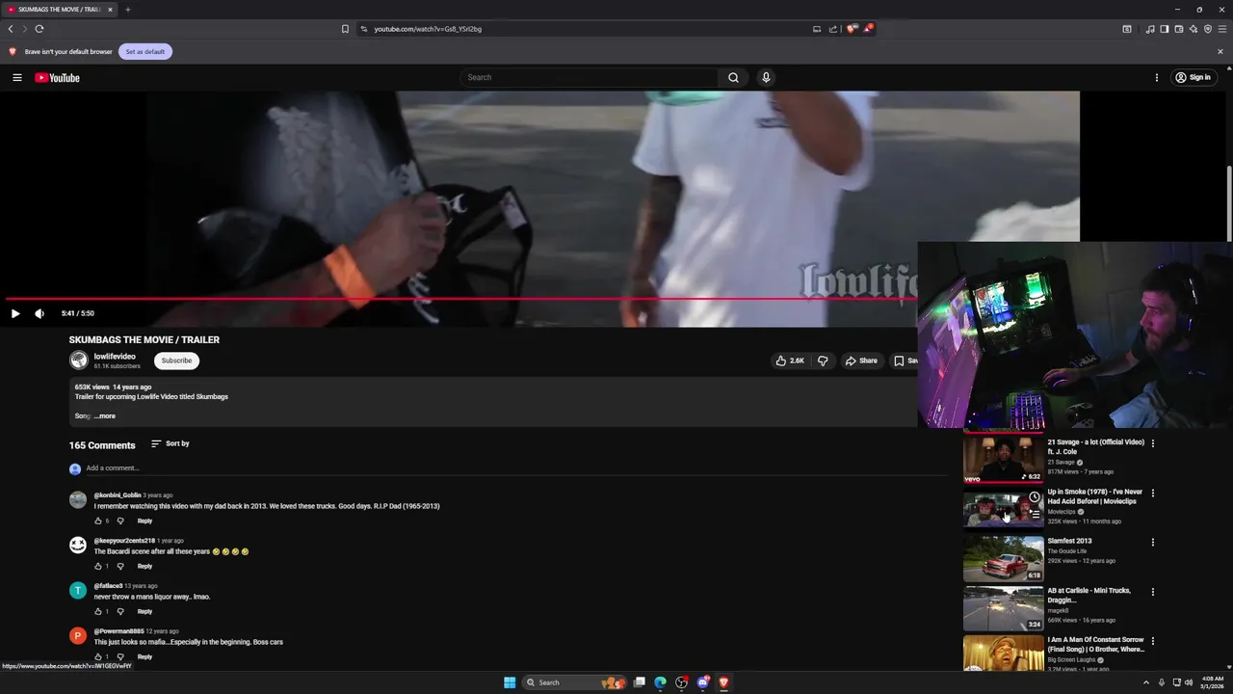Open Brave main hamburger menu
The width and height of the screenshot is (1233, 694).
pos(1222,29)
